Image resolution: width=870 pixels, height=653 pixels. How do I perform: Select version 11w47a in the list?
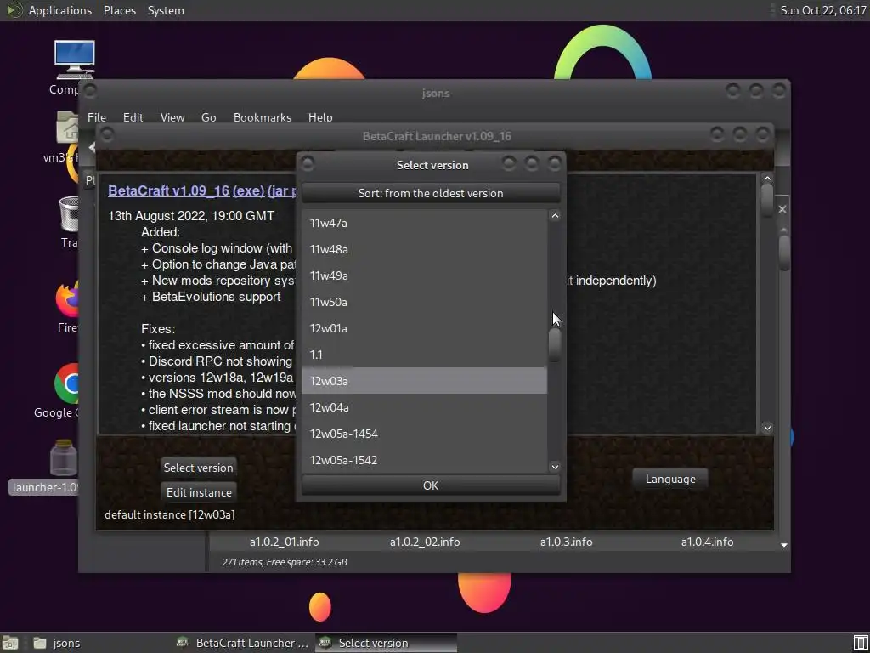pos(424,223)
